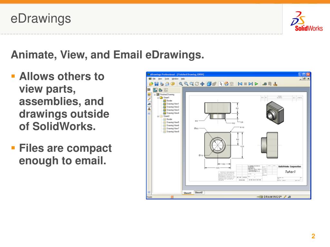Jump to previous view with the rewind icon
Image resolution: width=330 pixels, height=247 pixels.
(x=240, y=84)
